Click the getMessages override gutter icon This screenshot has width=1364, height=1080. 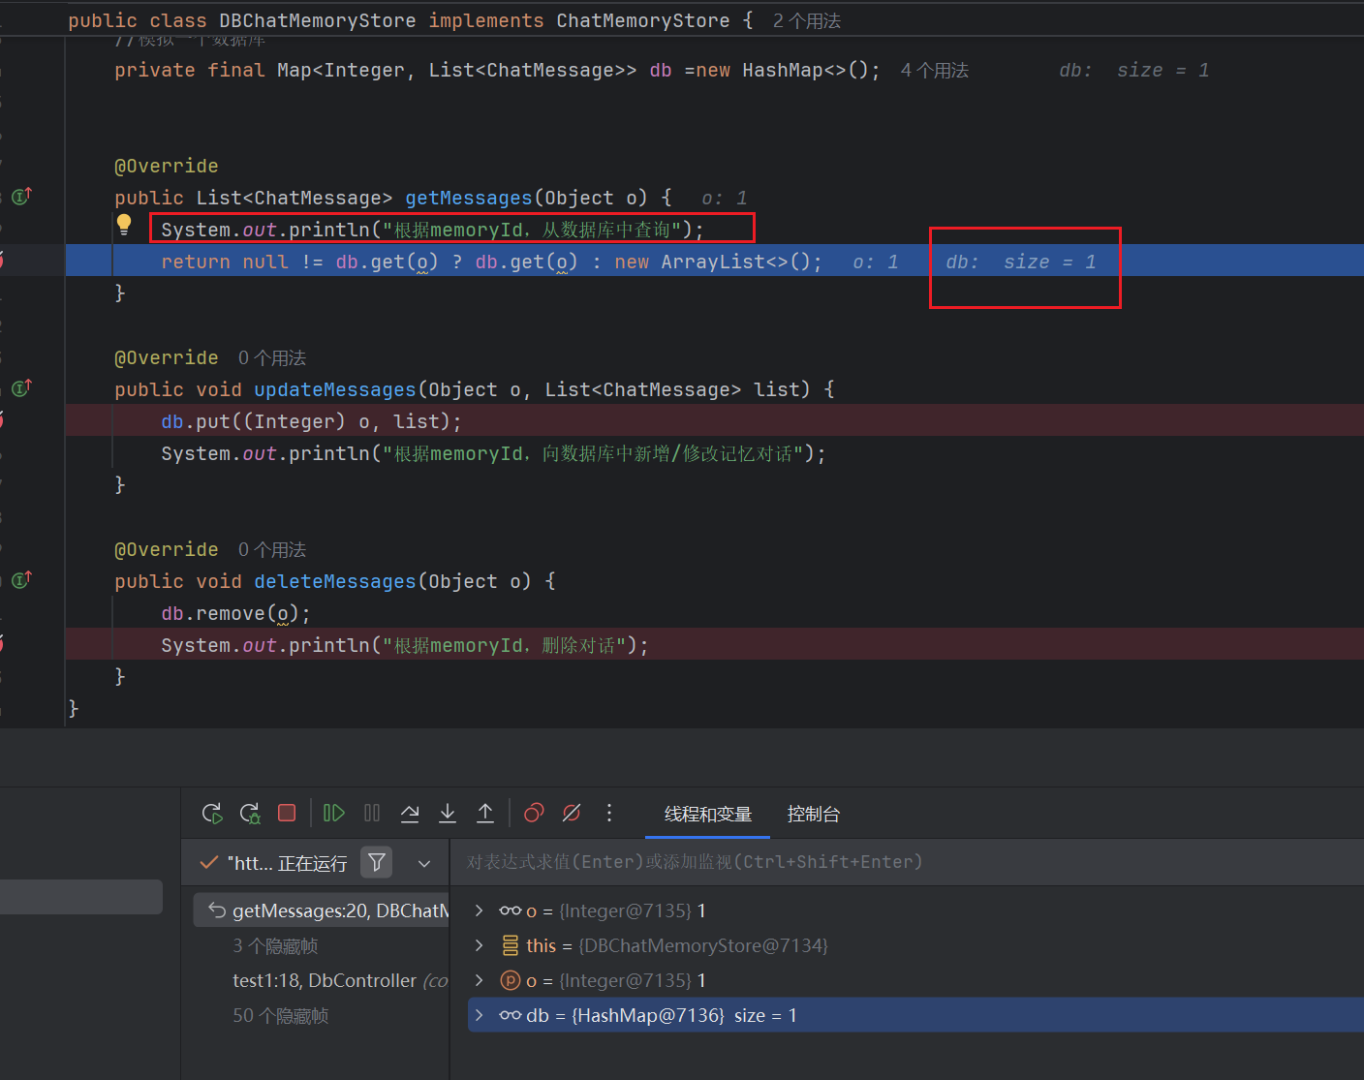pyautogui.click(x=21, y=197)
